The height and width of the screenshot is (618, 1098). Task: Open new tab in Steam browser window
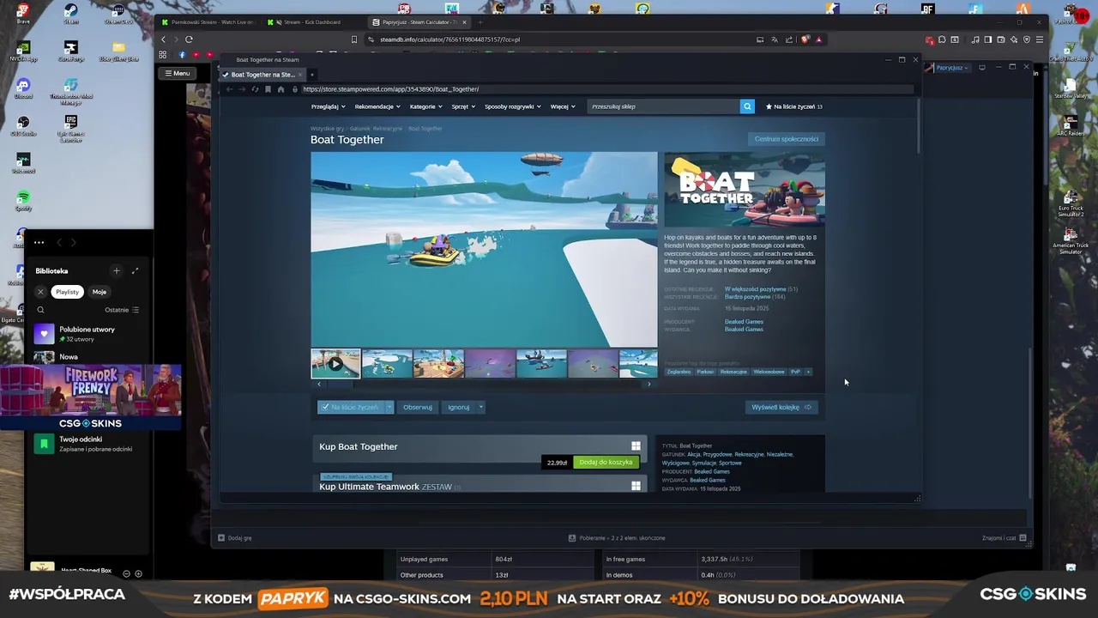(x=312, y=75)
